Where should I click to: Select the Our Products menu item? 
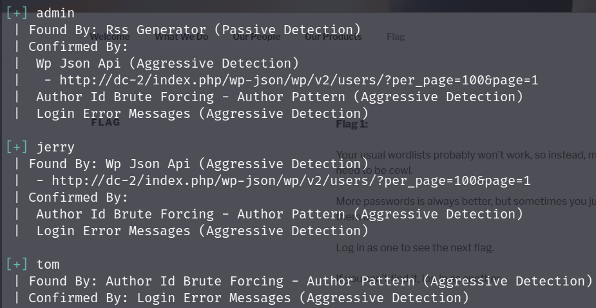[x=333, y=37]
